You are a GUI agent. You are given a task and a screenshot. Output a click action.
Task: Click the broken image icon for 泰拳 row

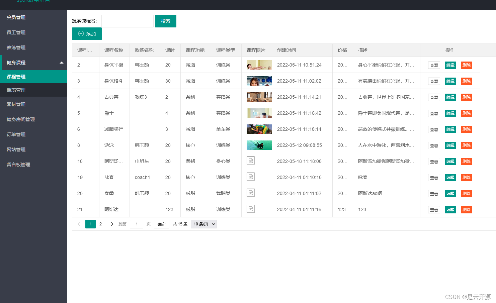point(251,193)
